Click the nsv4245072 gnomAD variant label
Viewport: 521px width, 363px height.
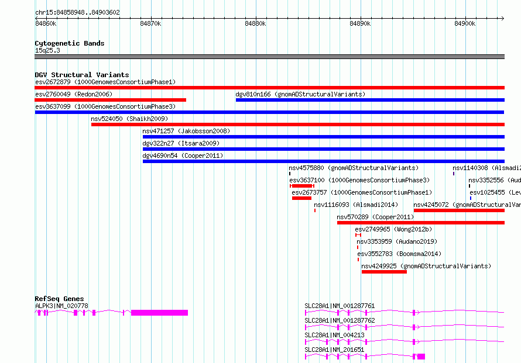[467, 205]
